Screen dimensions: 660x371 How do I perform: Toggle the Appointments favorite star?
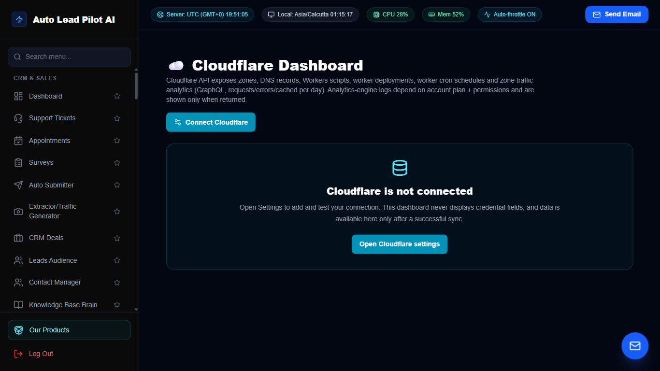coord(117,141)
